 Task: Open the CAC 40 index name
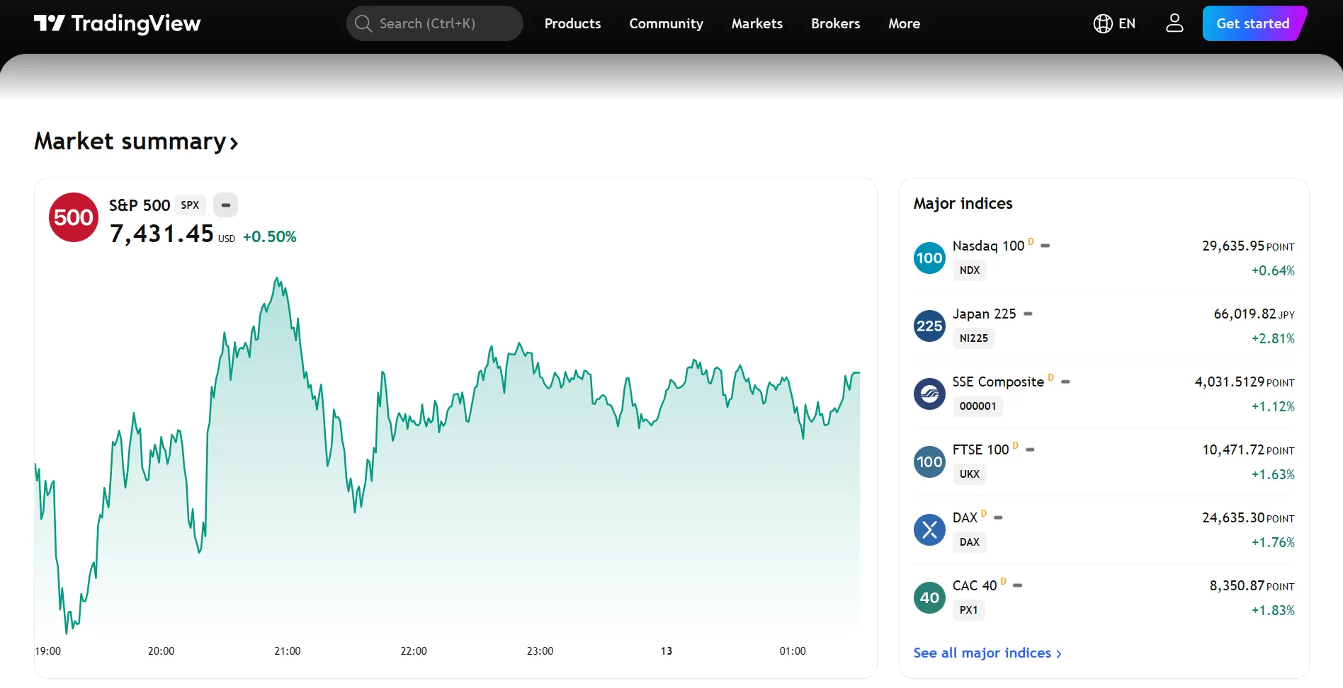(975, 585)
